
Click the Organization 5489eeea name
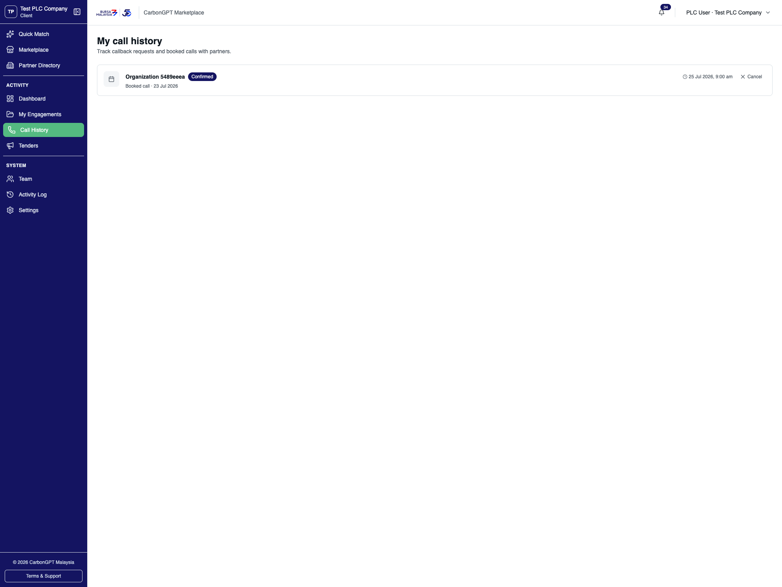155,77
